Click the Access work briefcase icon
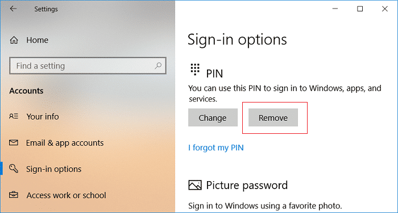The width and height of the screenshot is (398, 213). tap(14, 195)
